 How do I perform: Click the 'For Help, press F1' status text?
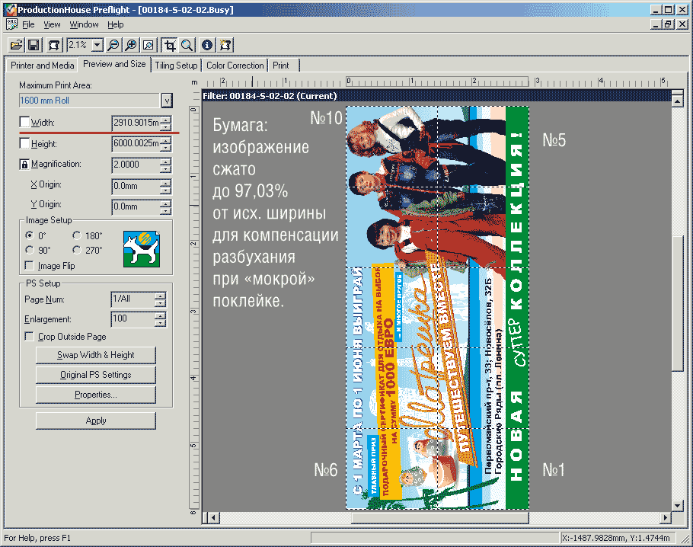point(37,538)
